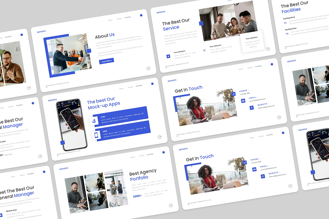Select Home in About Us slide navigation
The width and height of the screenshot is (329, 219).
pyautogui.click(x=110, y=20)
